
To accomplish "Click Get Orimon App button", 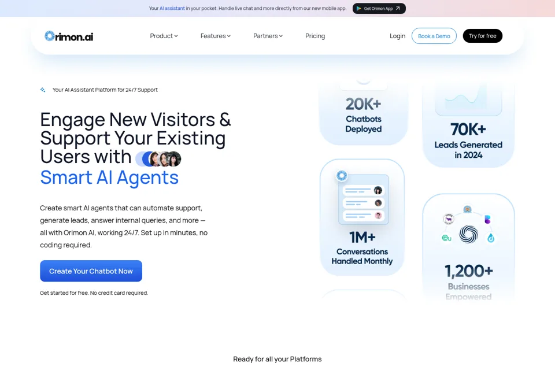I will (379, 9).
